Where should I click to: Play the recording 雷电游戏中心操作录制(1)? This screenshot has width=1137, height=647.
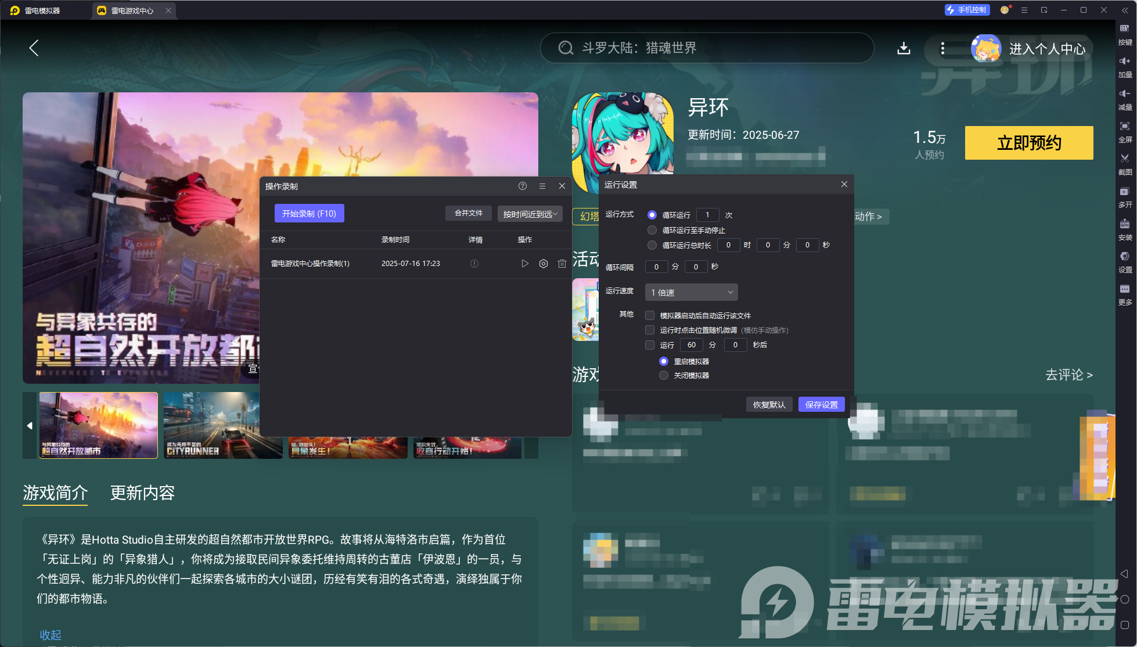pyautogui.click(x=524, y=263)
